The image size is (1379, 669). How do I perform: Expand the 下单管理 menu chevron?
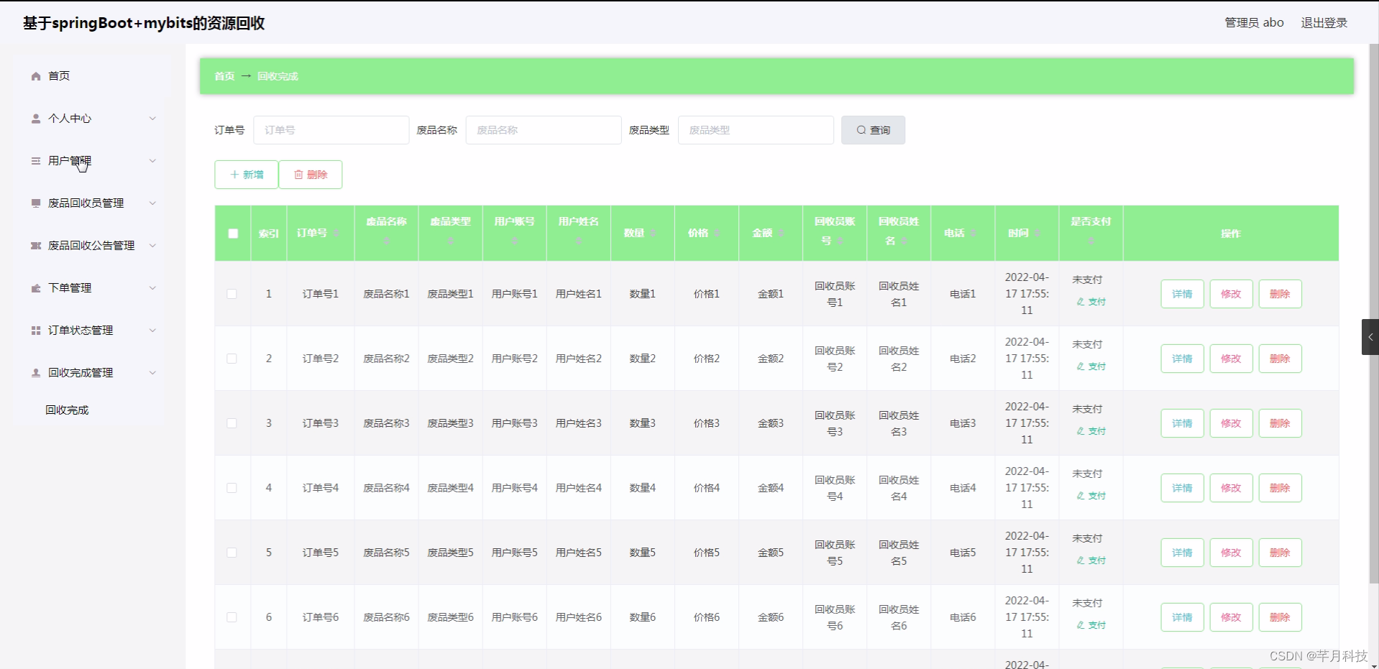(152, 287)
